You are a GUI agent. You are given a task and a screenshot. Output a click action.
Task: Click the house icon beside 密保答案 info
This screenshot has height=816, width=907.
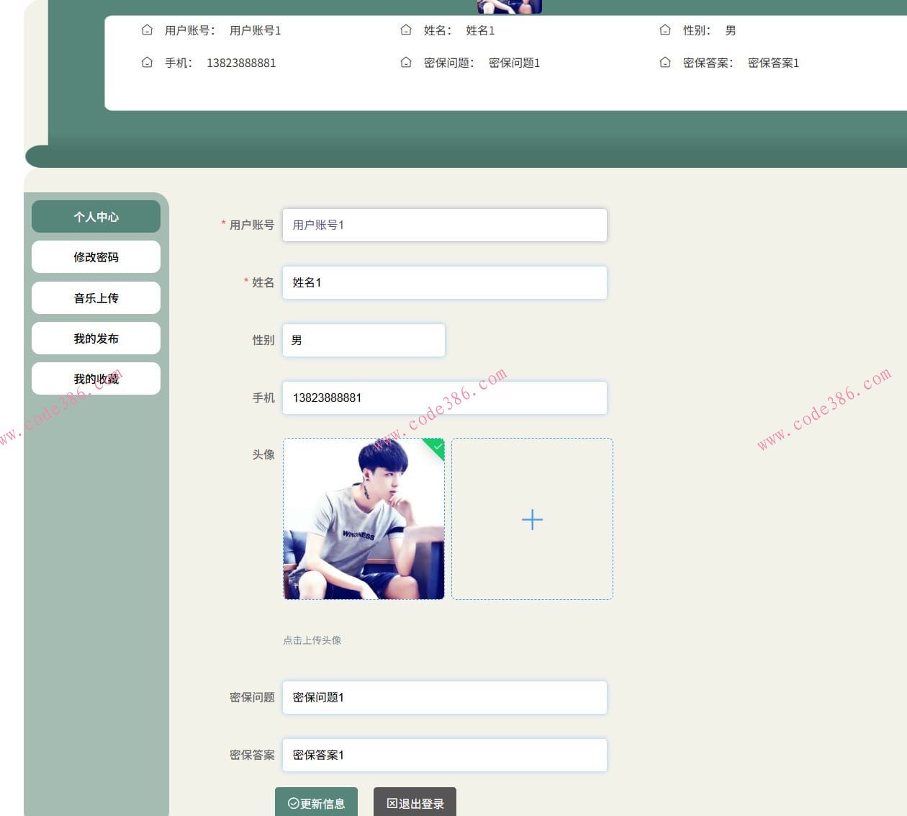pos(665,63)
